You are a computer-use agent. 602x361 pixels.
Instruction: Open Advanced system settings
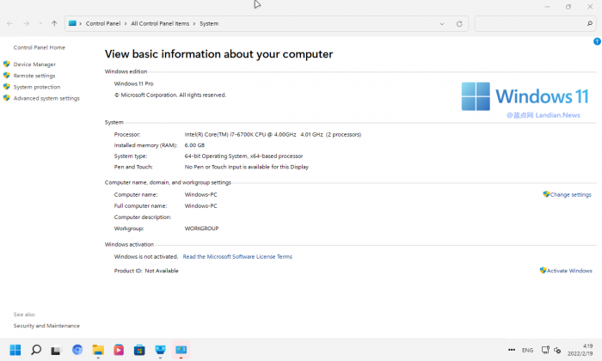[x=46, y=98]
